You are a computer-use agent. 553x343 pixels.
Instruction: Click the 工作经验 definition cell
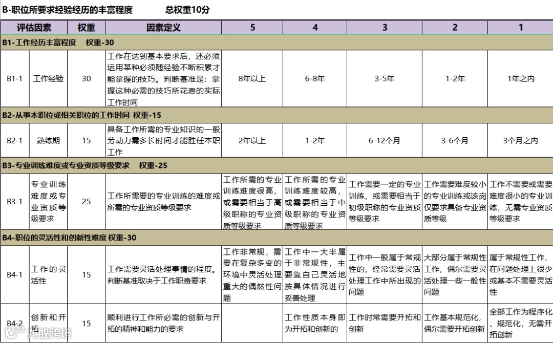coord(163,79)
